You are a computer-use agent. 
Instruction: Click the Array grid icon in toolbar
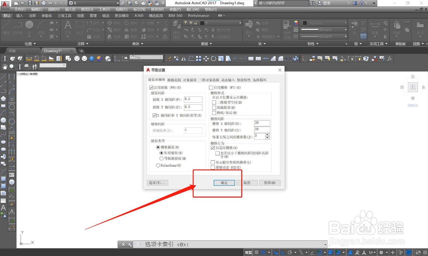[199, 58]
